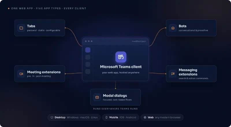Click the Meeting extensions camera icon
This screenshot has height=127, width=231.
21,74
